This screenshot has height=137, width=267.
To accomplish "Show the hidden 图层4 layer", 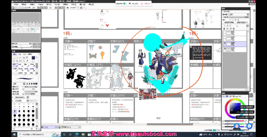I will (225, 37).
